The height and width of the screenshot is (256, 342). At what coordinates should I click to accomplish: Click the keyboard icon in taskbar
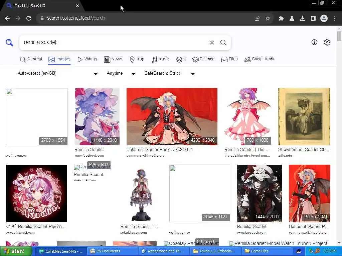299,251
